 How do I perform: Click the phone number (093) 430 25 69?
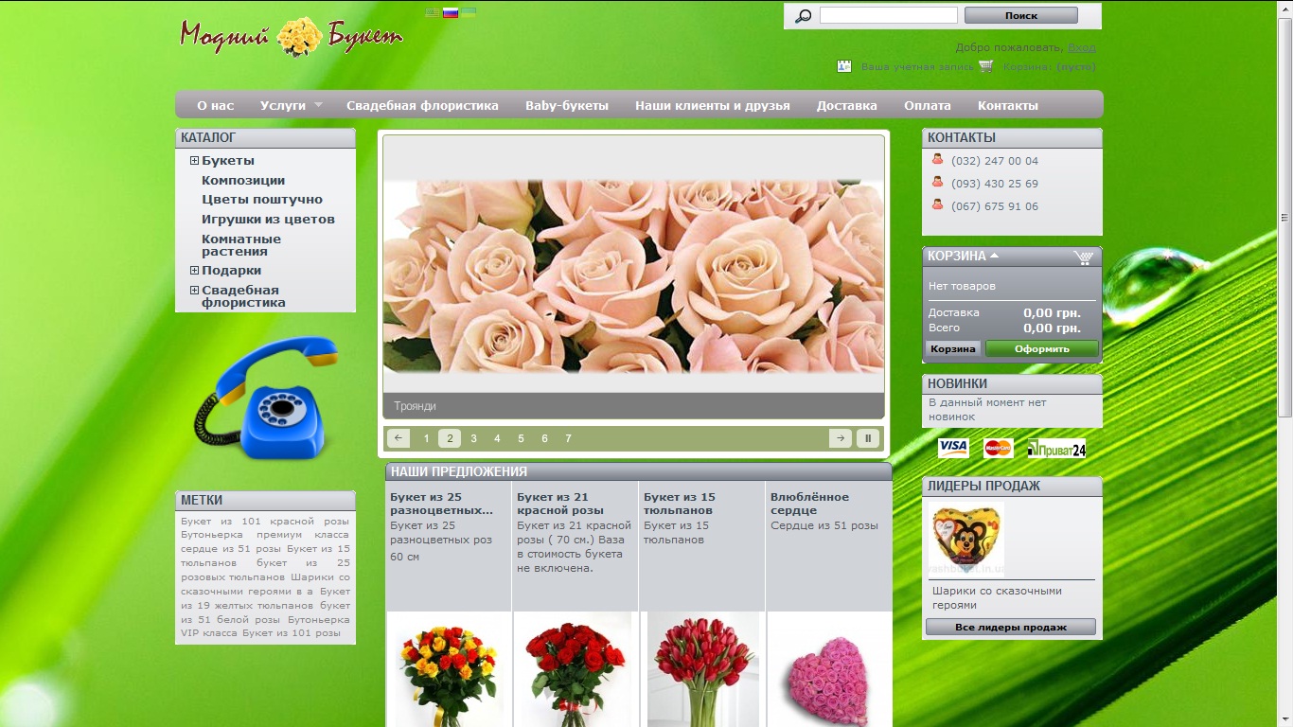click(995, 184)
